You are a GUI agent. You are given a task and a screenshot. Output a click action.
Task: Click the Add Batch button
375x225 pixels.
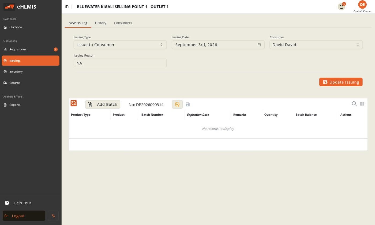[x=103, y=104]
